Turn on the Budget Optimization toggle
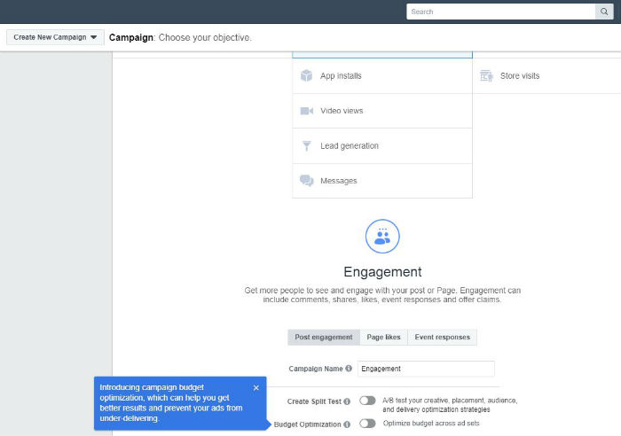The height and width of the screenshot is (436, 621). (x=367, y=424)
